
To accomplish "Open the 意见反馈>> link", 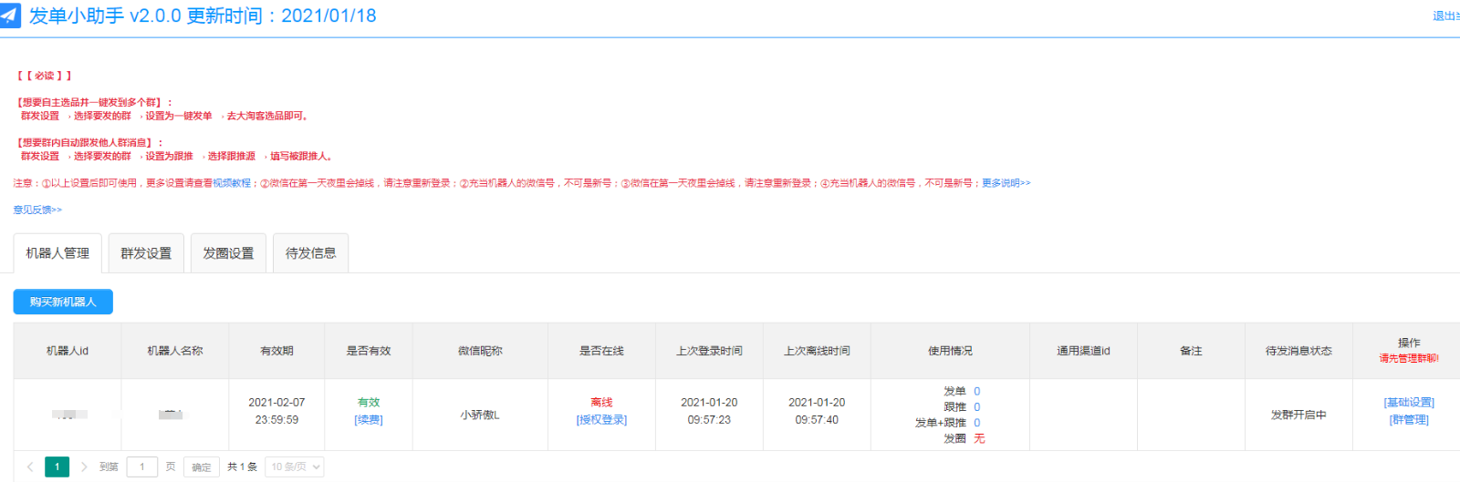I will 37,210.
